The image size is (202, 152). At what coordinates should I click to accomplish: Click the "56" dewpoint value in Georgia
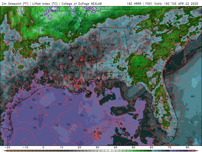[138, 66]
